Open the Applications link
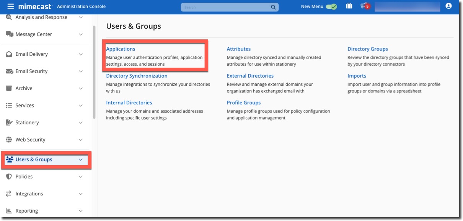The image size is (463, 221). [x=121, y=49]
